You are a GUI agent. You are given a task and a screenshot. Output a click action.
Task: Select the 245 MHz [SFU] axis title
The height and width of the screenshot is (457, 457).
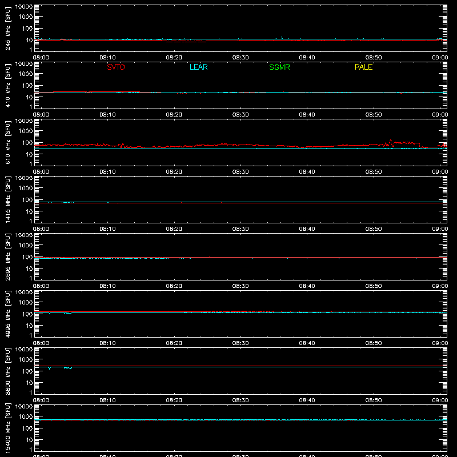[7, 28]
